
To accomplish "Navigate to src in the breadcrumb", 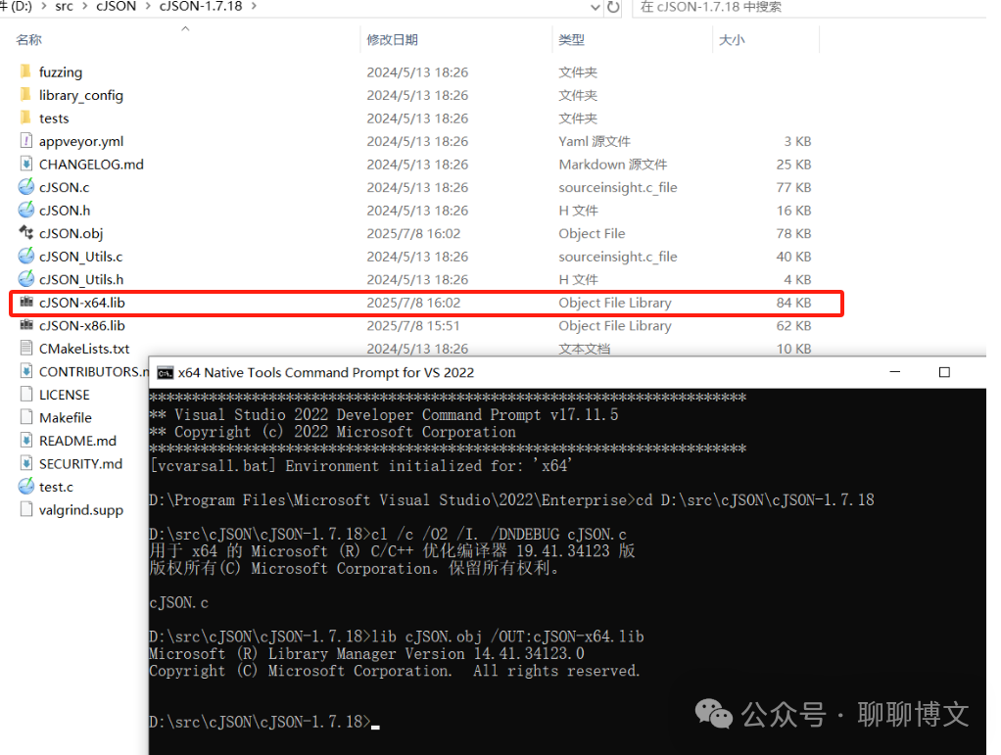I will coord(64,7).
